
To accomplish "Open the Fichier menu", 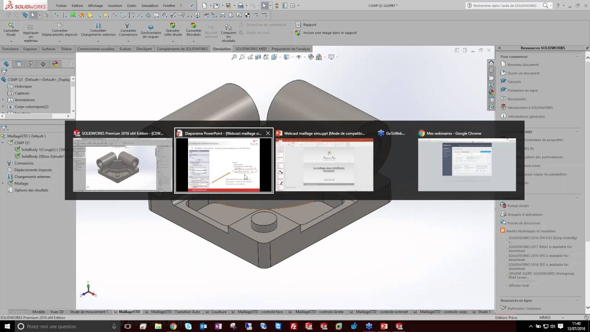I will click(x=61, y=6).
